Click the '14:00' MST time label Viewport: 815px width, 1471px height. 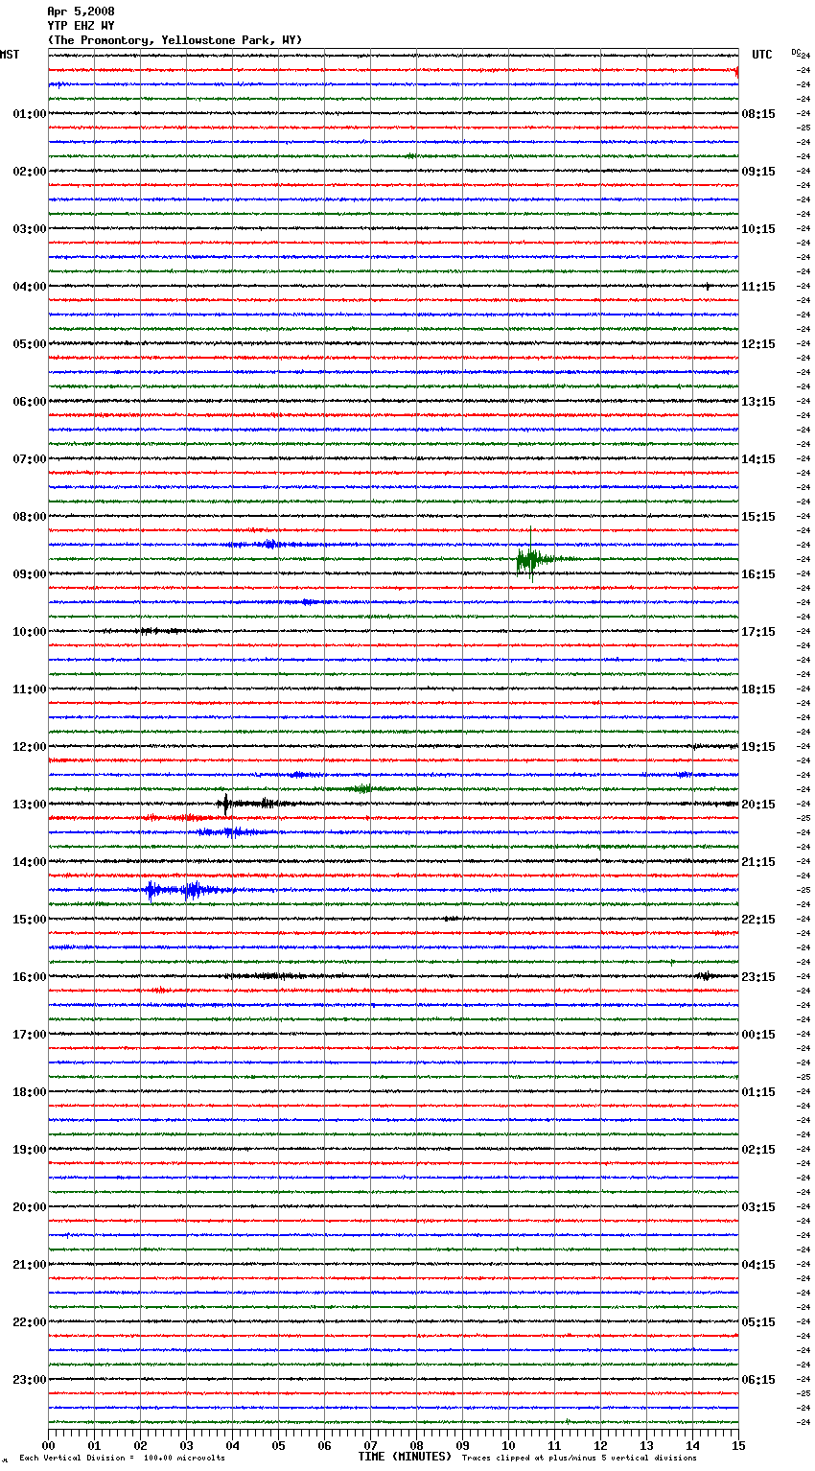tap(30, 862)
